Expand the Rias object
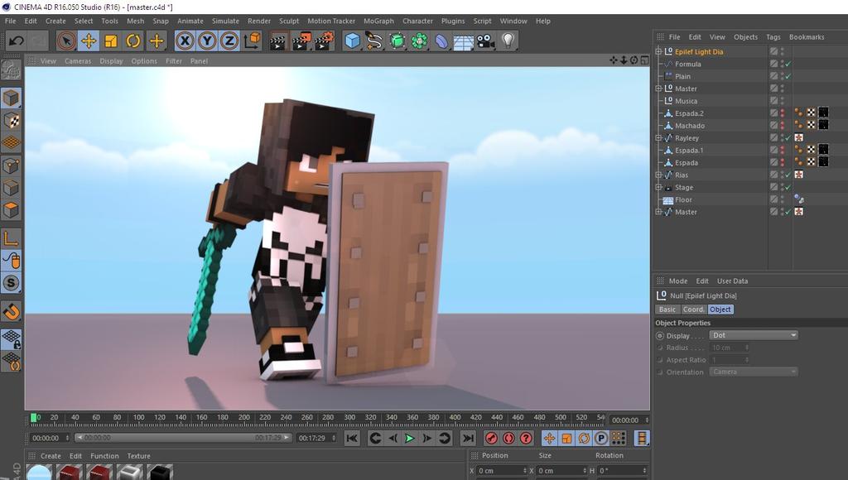 click(658, 175)
